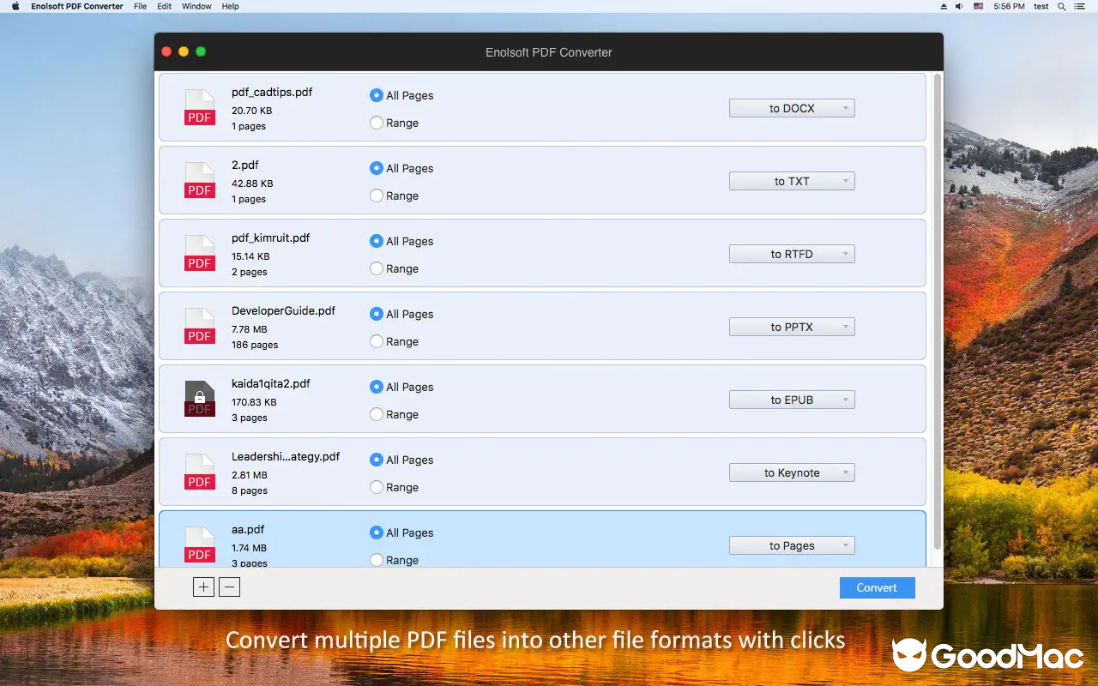Click the locked PDF icon for kaida1qita2.pdf
This screenshot has height=686, width=1098.
[x=199, y=398]
